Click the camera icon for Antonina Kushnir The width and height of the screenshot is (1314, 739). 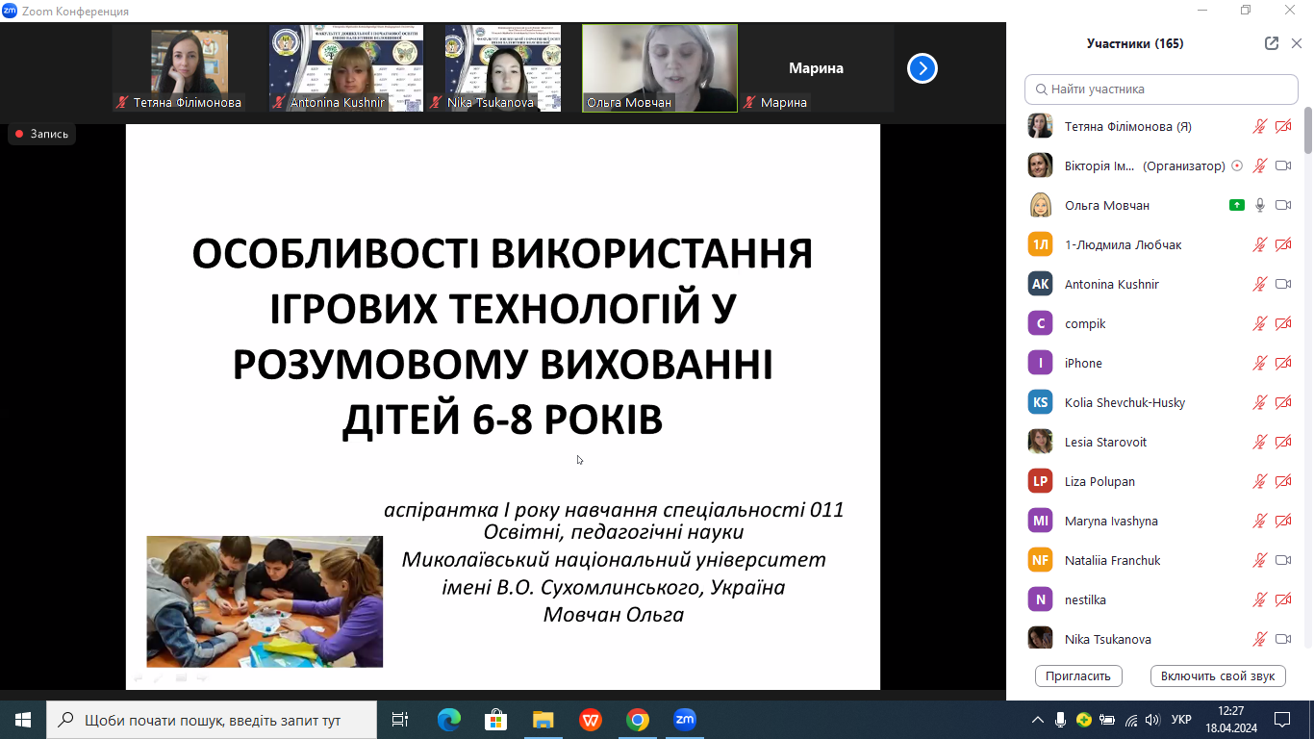1282,284
